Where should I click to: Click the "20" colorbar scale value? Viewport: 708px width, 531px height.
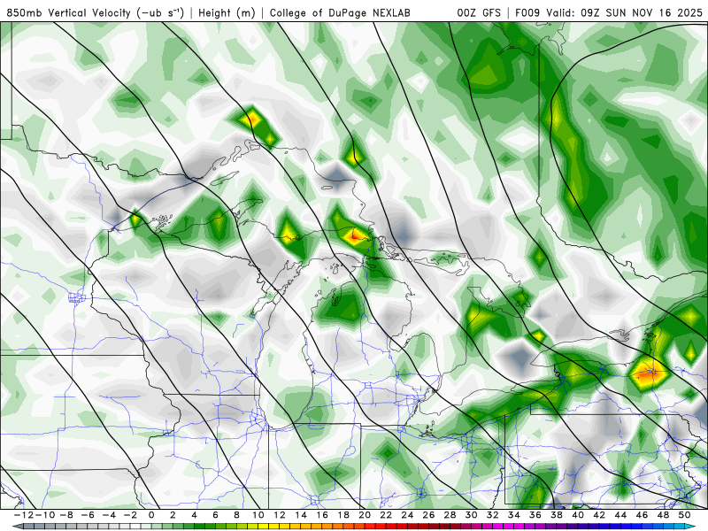(365, 515)
